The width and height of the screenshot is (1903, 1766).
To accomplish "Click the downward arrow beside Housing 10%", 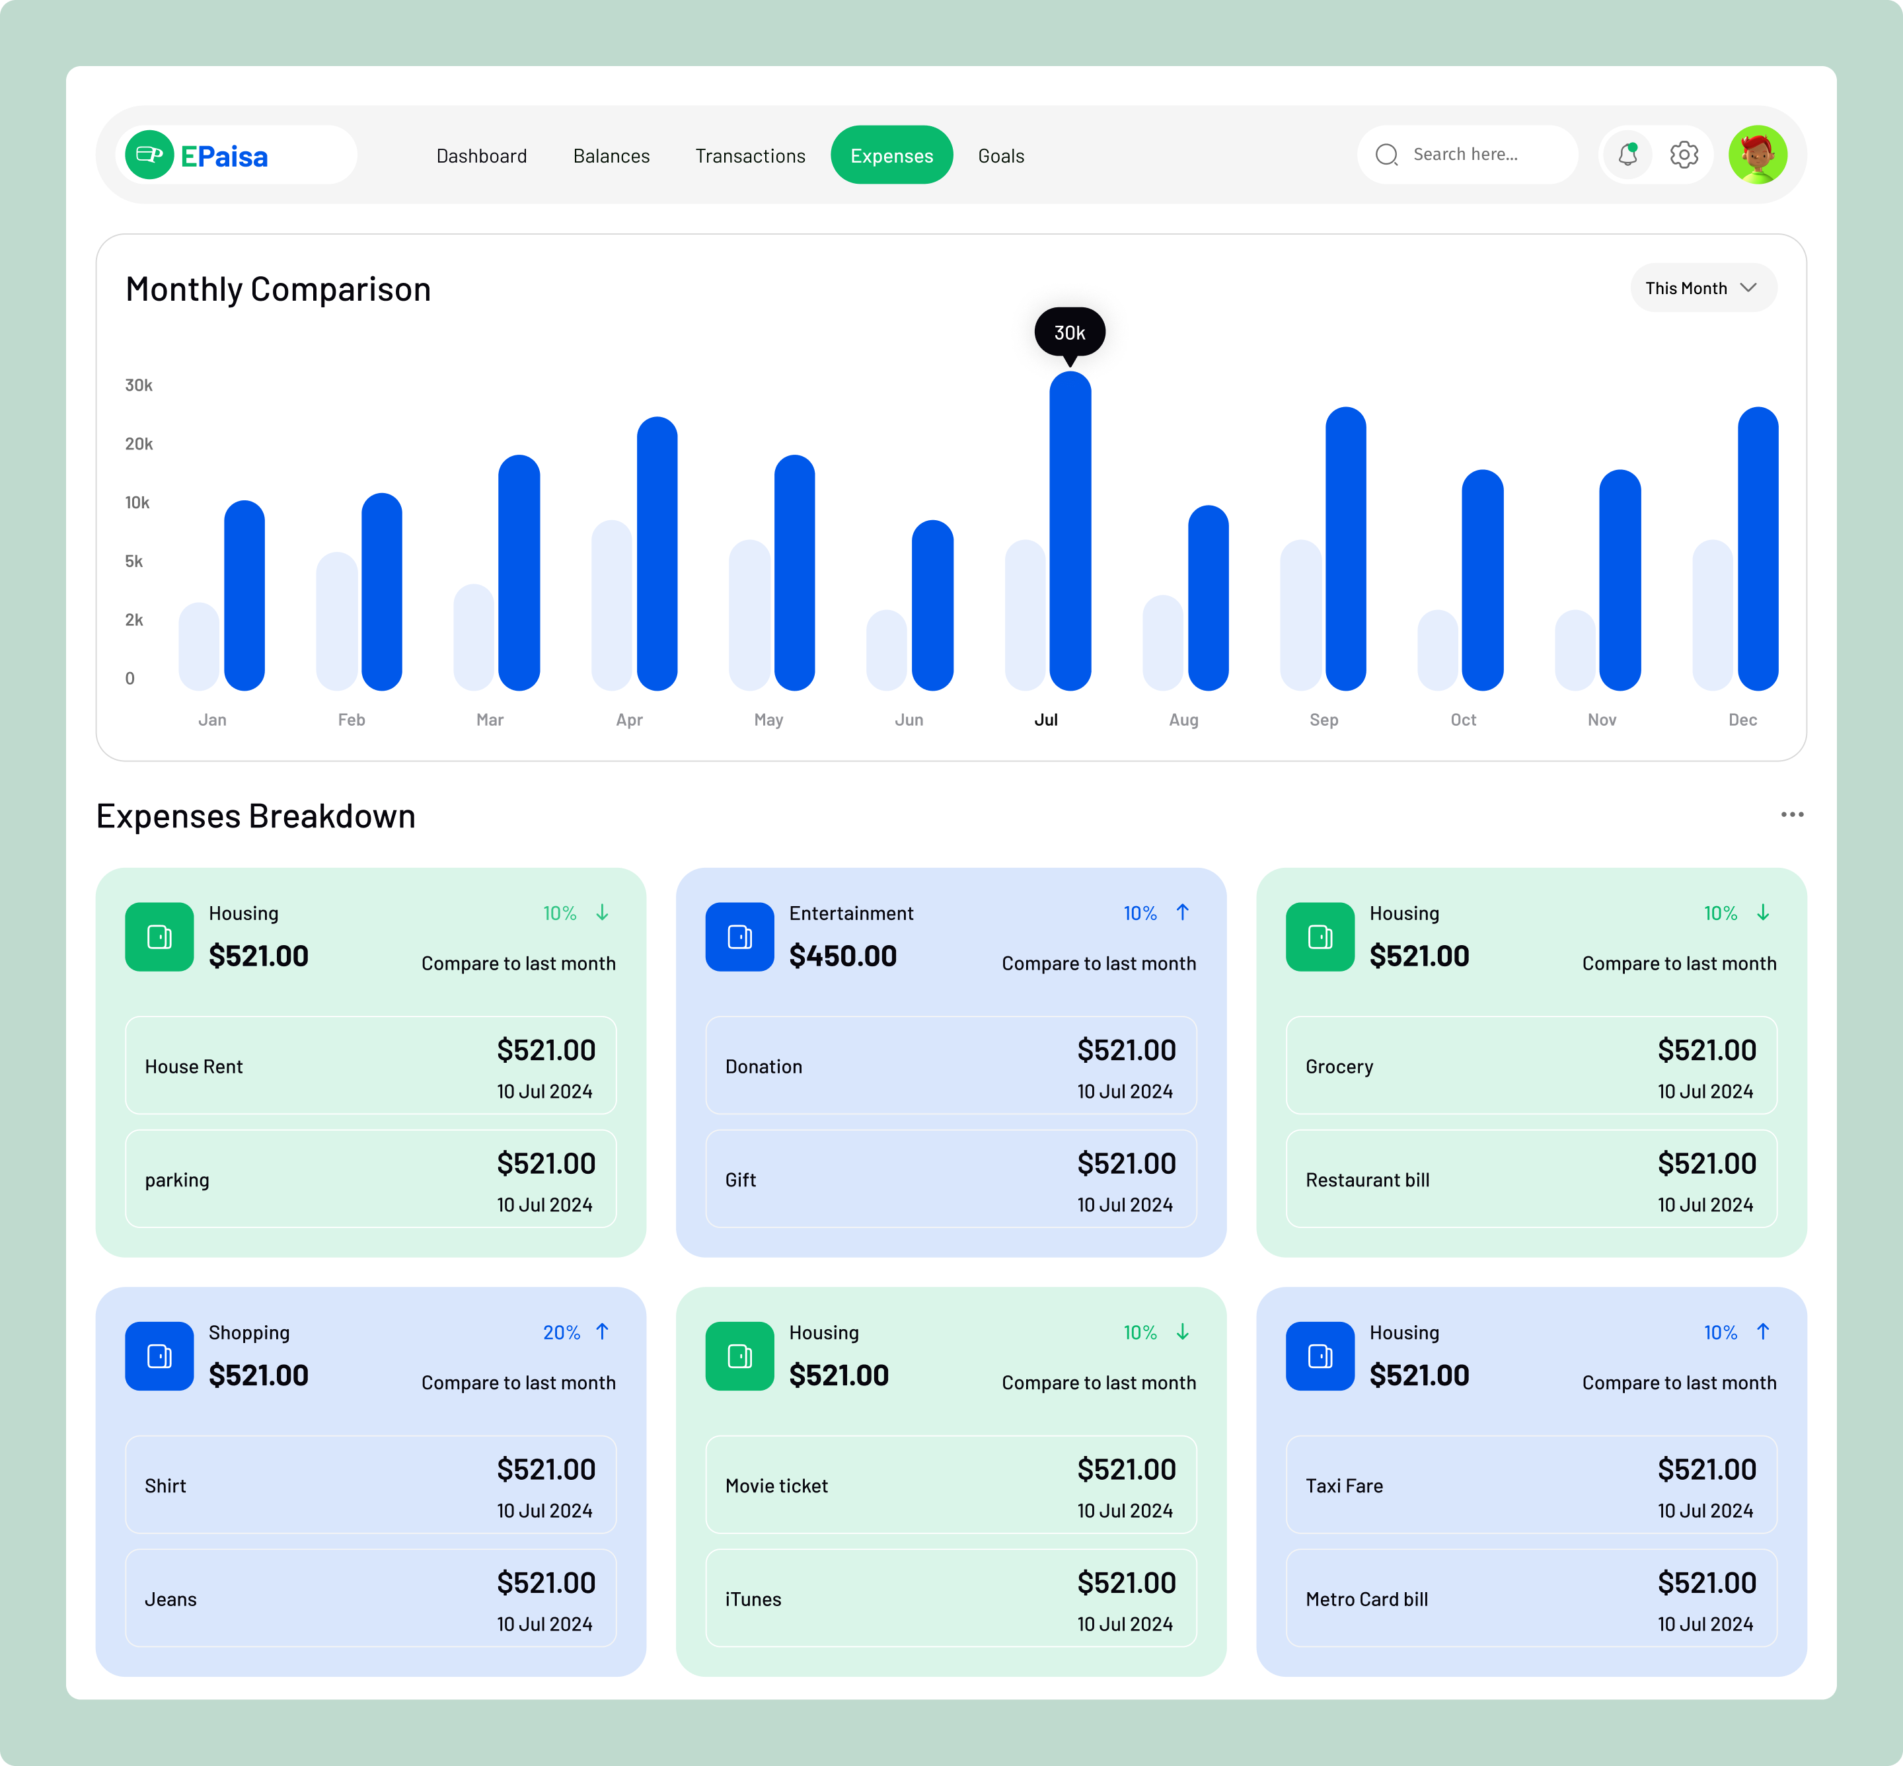I will click(x=602, y=913).
